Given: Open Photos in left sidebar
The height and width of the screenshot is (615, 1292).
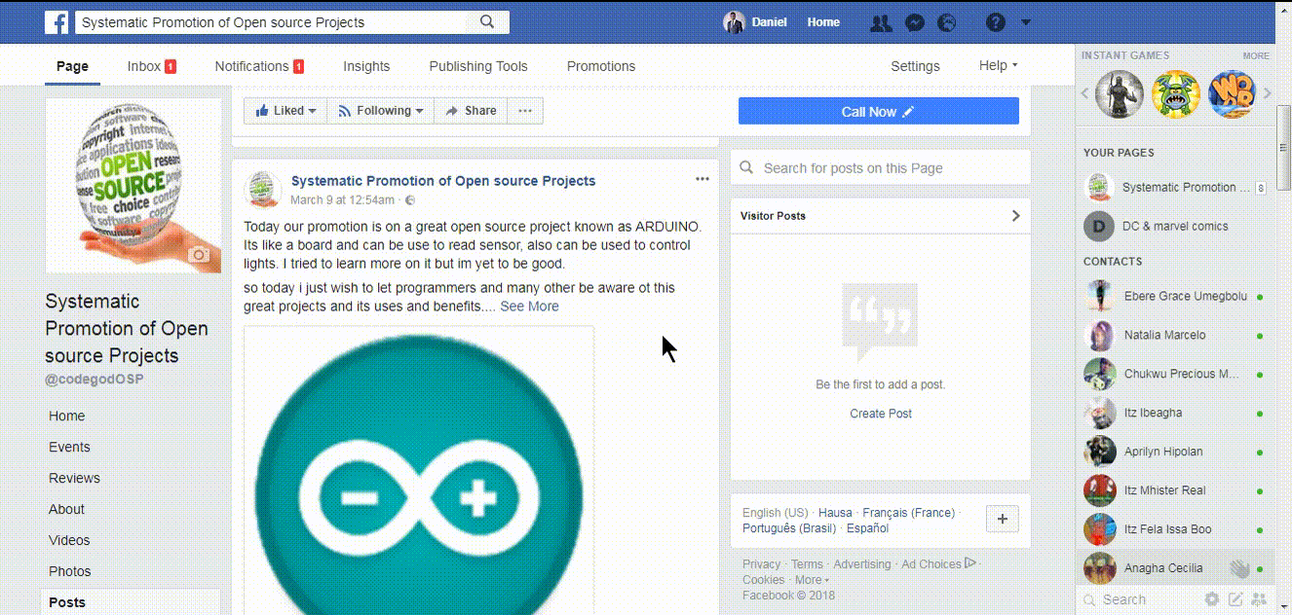Looking at the screenshot, I should [69, 571].
